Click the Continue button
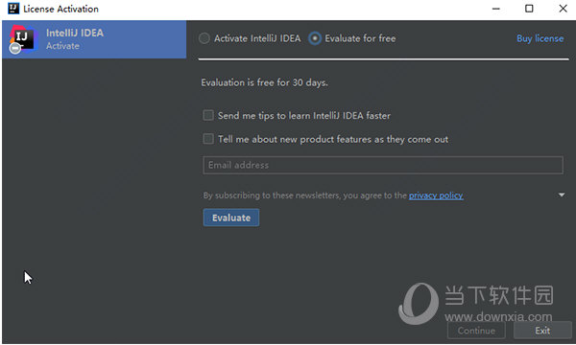 [476, 331]
